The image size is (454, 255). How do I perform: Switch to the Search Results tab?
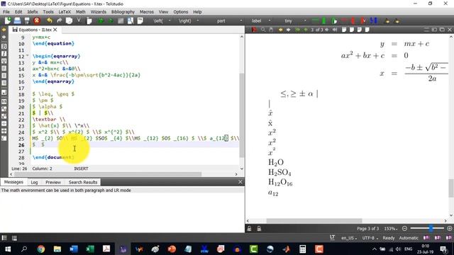pos(83,182)
